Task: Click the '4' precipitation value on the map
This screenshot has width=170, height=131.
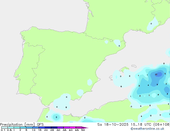Action: 148,85
